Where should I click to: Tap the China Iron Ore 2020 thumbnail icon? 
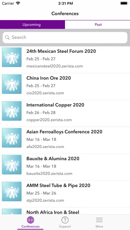(x=12, y=84)
